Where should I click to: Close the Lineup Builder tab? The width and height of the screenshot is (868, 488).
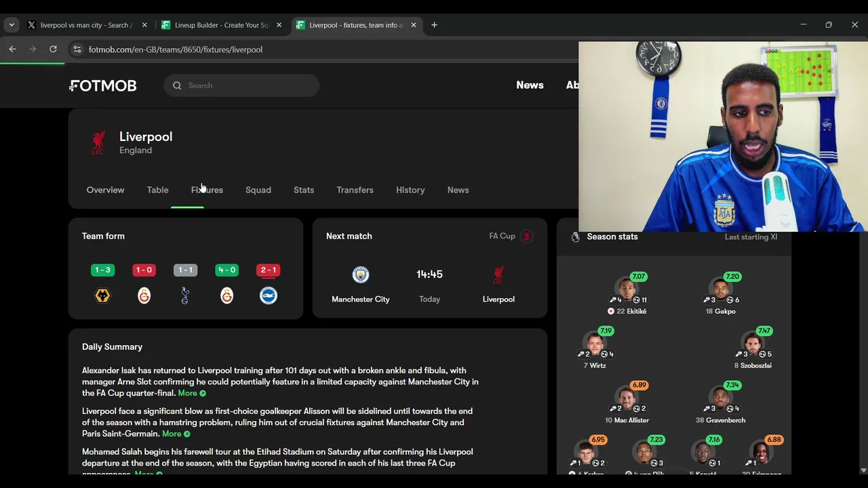coord(279,25)
